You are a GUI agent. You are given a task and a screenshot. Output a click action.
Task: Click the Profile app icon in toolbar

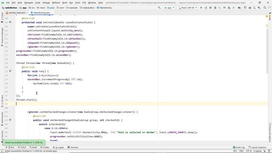click(x=224, y=8)
